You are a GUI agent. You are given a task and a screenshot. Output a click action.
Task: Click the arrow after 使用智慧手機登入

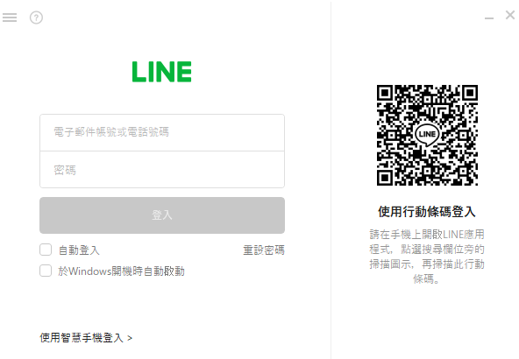[130, 338]
